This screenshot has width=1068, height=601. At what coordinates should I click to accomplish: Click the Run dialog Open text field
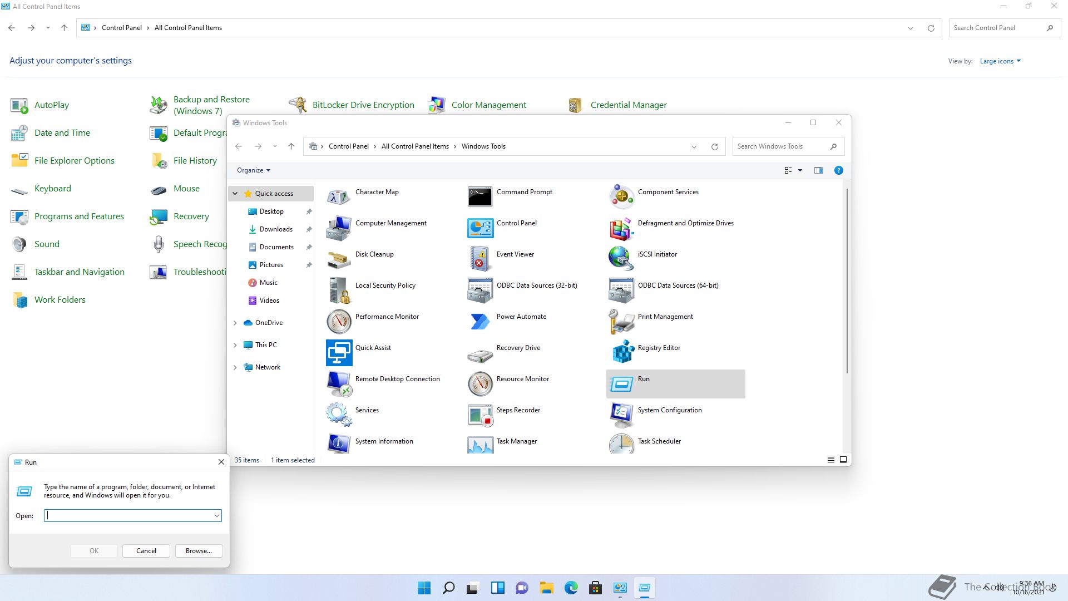point(128,516)
